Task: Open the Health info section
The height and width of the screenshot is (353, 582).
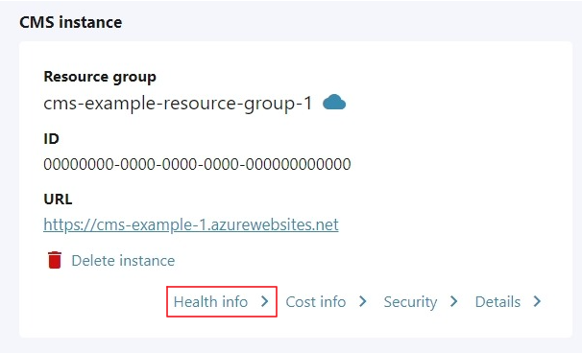Action: click(x=210, y=302)
